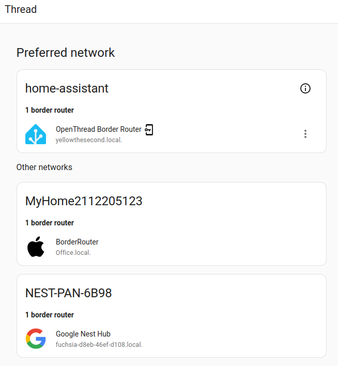Click the Office.local. hostname

tap(73, 253)
